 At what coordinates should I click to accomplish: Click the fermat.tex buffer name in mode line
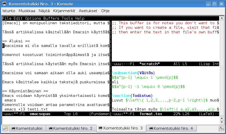150,114
